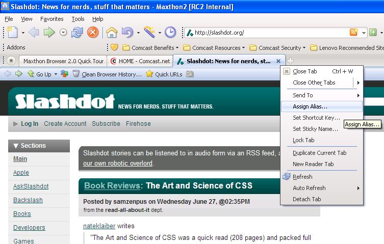Click the Log In link
This screenshot has width=384, height=244.
click(30, 124)
